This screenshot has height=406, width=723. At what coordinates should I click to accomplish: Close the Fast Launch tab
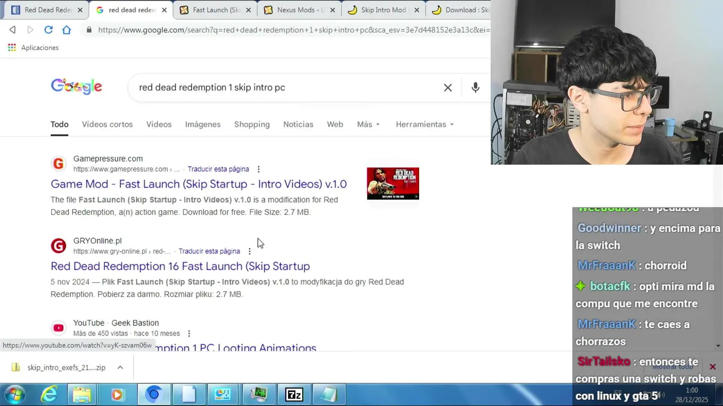click(x=249, y=10)
